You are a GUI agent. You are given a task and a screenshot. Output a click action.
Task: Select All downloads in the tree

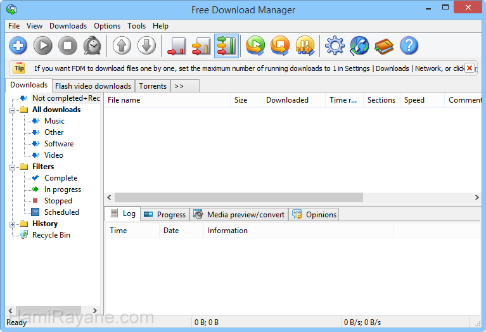pyautogui.click(x=56, y=110)
